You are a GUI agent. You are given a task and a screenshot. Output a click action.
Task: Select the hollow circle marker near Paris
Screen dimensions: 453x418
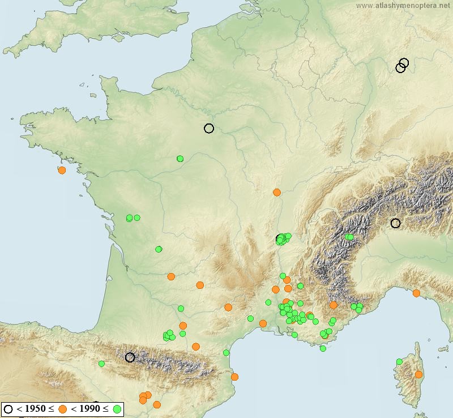point(209,128)
